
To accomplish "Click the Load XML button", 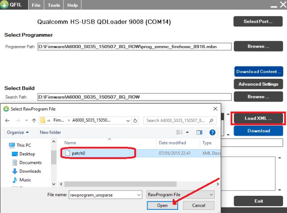I will pos(258,118).
